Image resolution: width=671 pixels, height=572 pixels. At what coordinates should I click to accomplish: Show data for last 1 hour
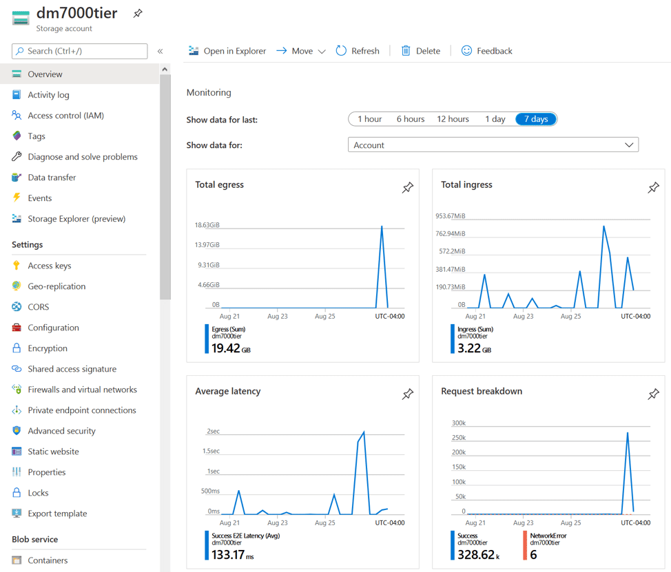[x=370, y=119]
